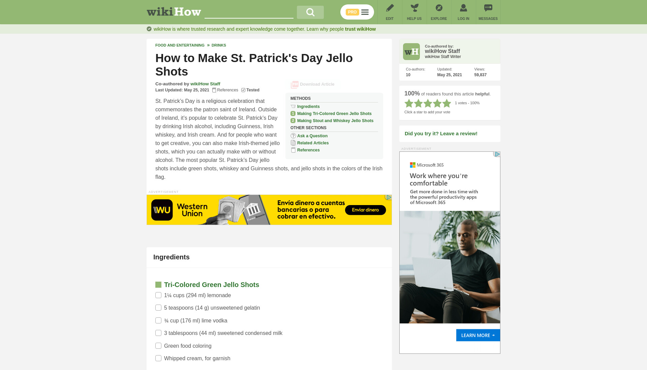Tick the lime vodka checkbox
This screenshot has height=370, width=647.
click(x=158, y=320)
